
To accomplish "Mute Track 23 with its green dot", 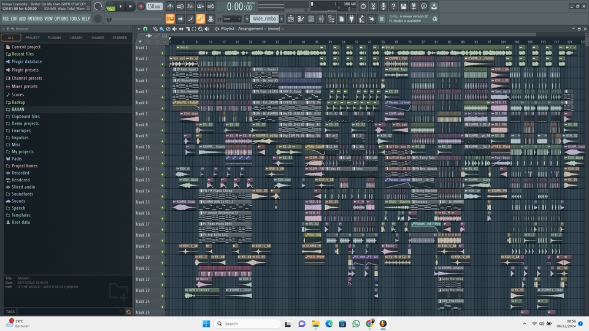I will point(163,295).
